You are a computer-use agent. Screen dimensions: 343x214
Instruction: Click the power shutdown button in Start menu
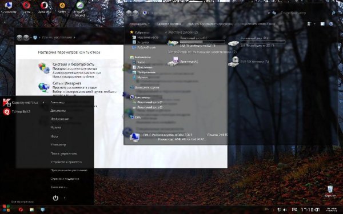tap(55, 198)
